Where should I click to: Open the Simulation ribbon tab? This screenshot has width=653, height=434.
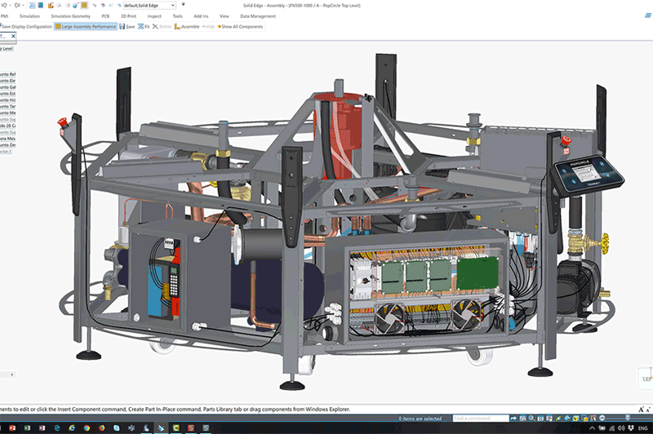tap(29, 16)
